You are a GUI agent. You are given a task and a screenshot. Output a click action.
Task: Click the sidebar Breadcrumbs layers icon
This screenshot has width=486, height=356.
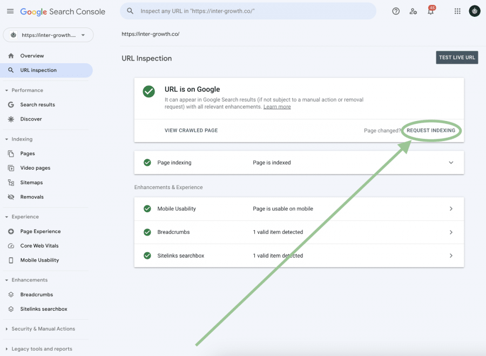(11, 294)
